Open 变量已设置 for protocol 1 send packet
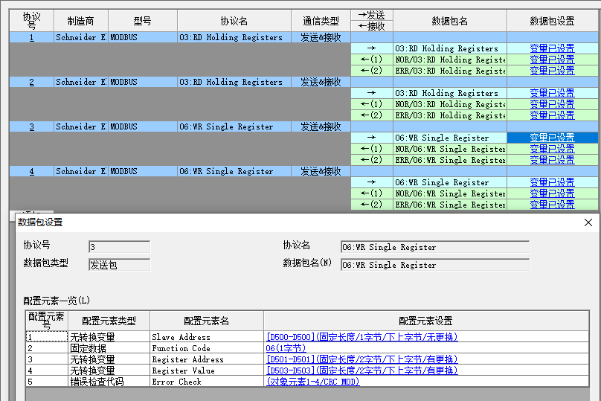Screen dimensions: 601x401 (x=552, y=48)
